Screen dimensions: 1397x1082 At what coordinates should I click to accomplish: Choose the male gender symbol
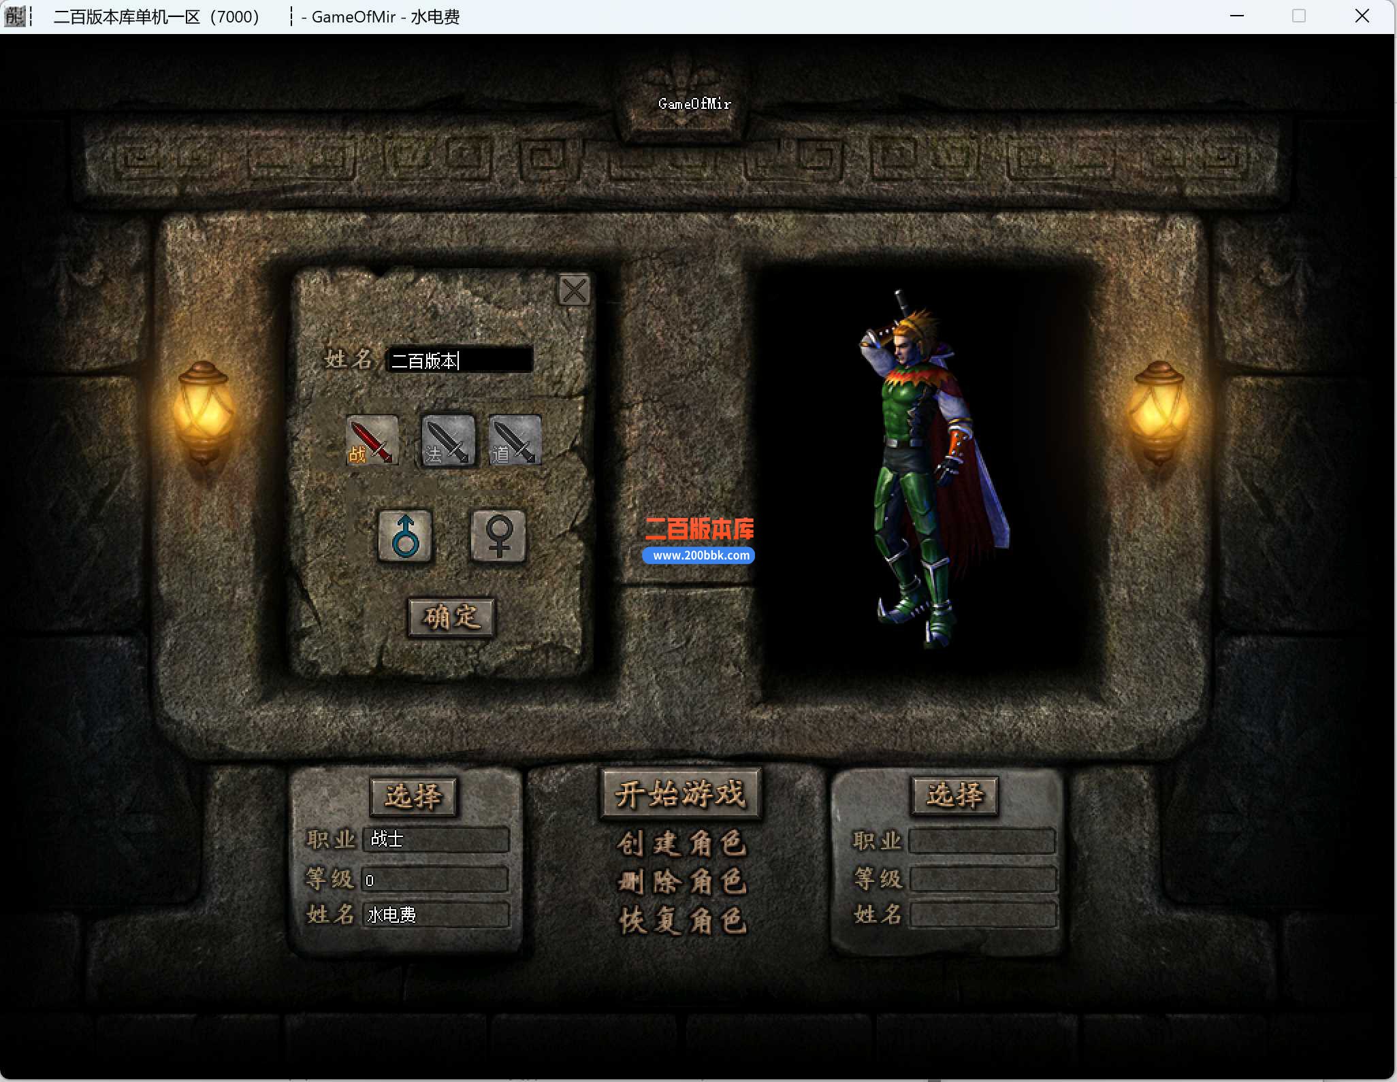point(405,536)
